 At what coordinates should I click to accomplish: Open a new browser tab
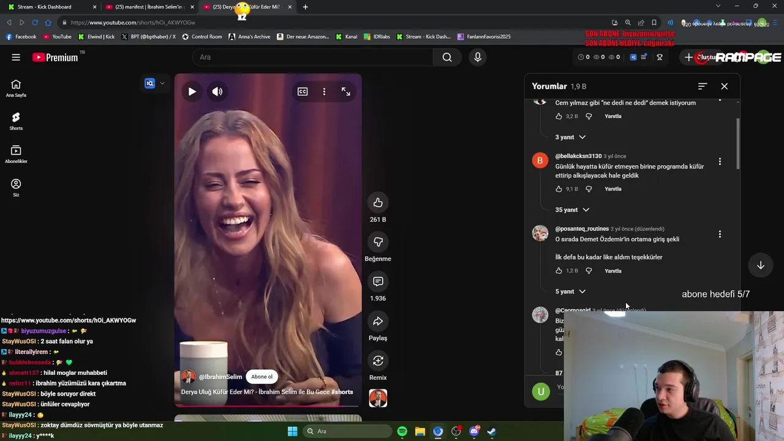(305, 7)
